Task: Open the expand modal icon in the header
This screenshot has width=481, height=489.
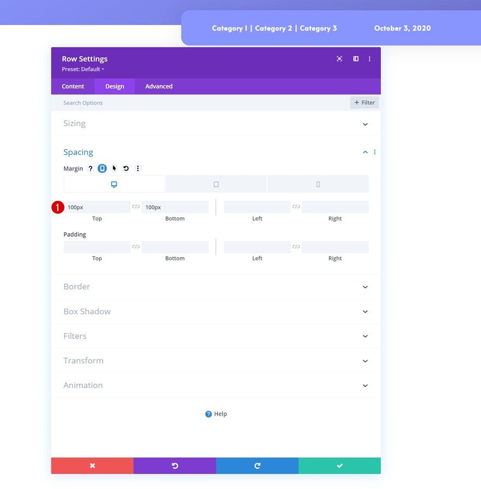Action: (x=339, y=58)
